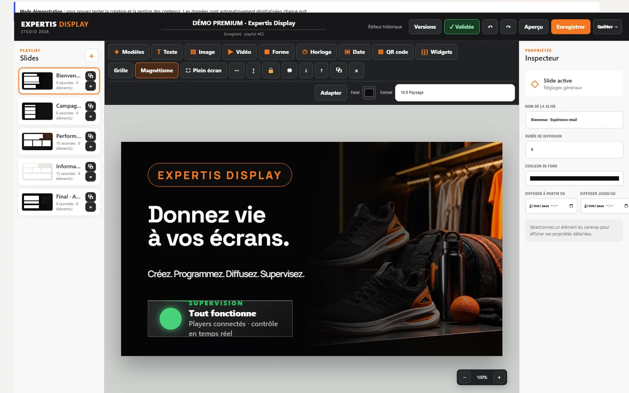Delete the Information slide
The height and width of the screenshot is (393, 629).
(x=90, y=177)
